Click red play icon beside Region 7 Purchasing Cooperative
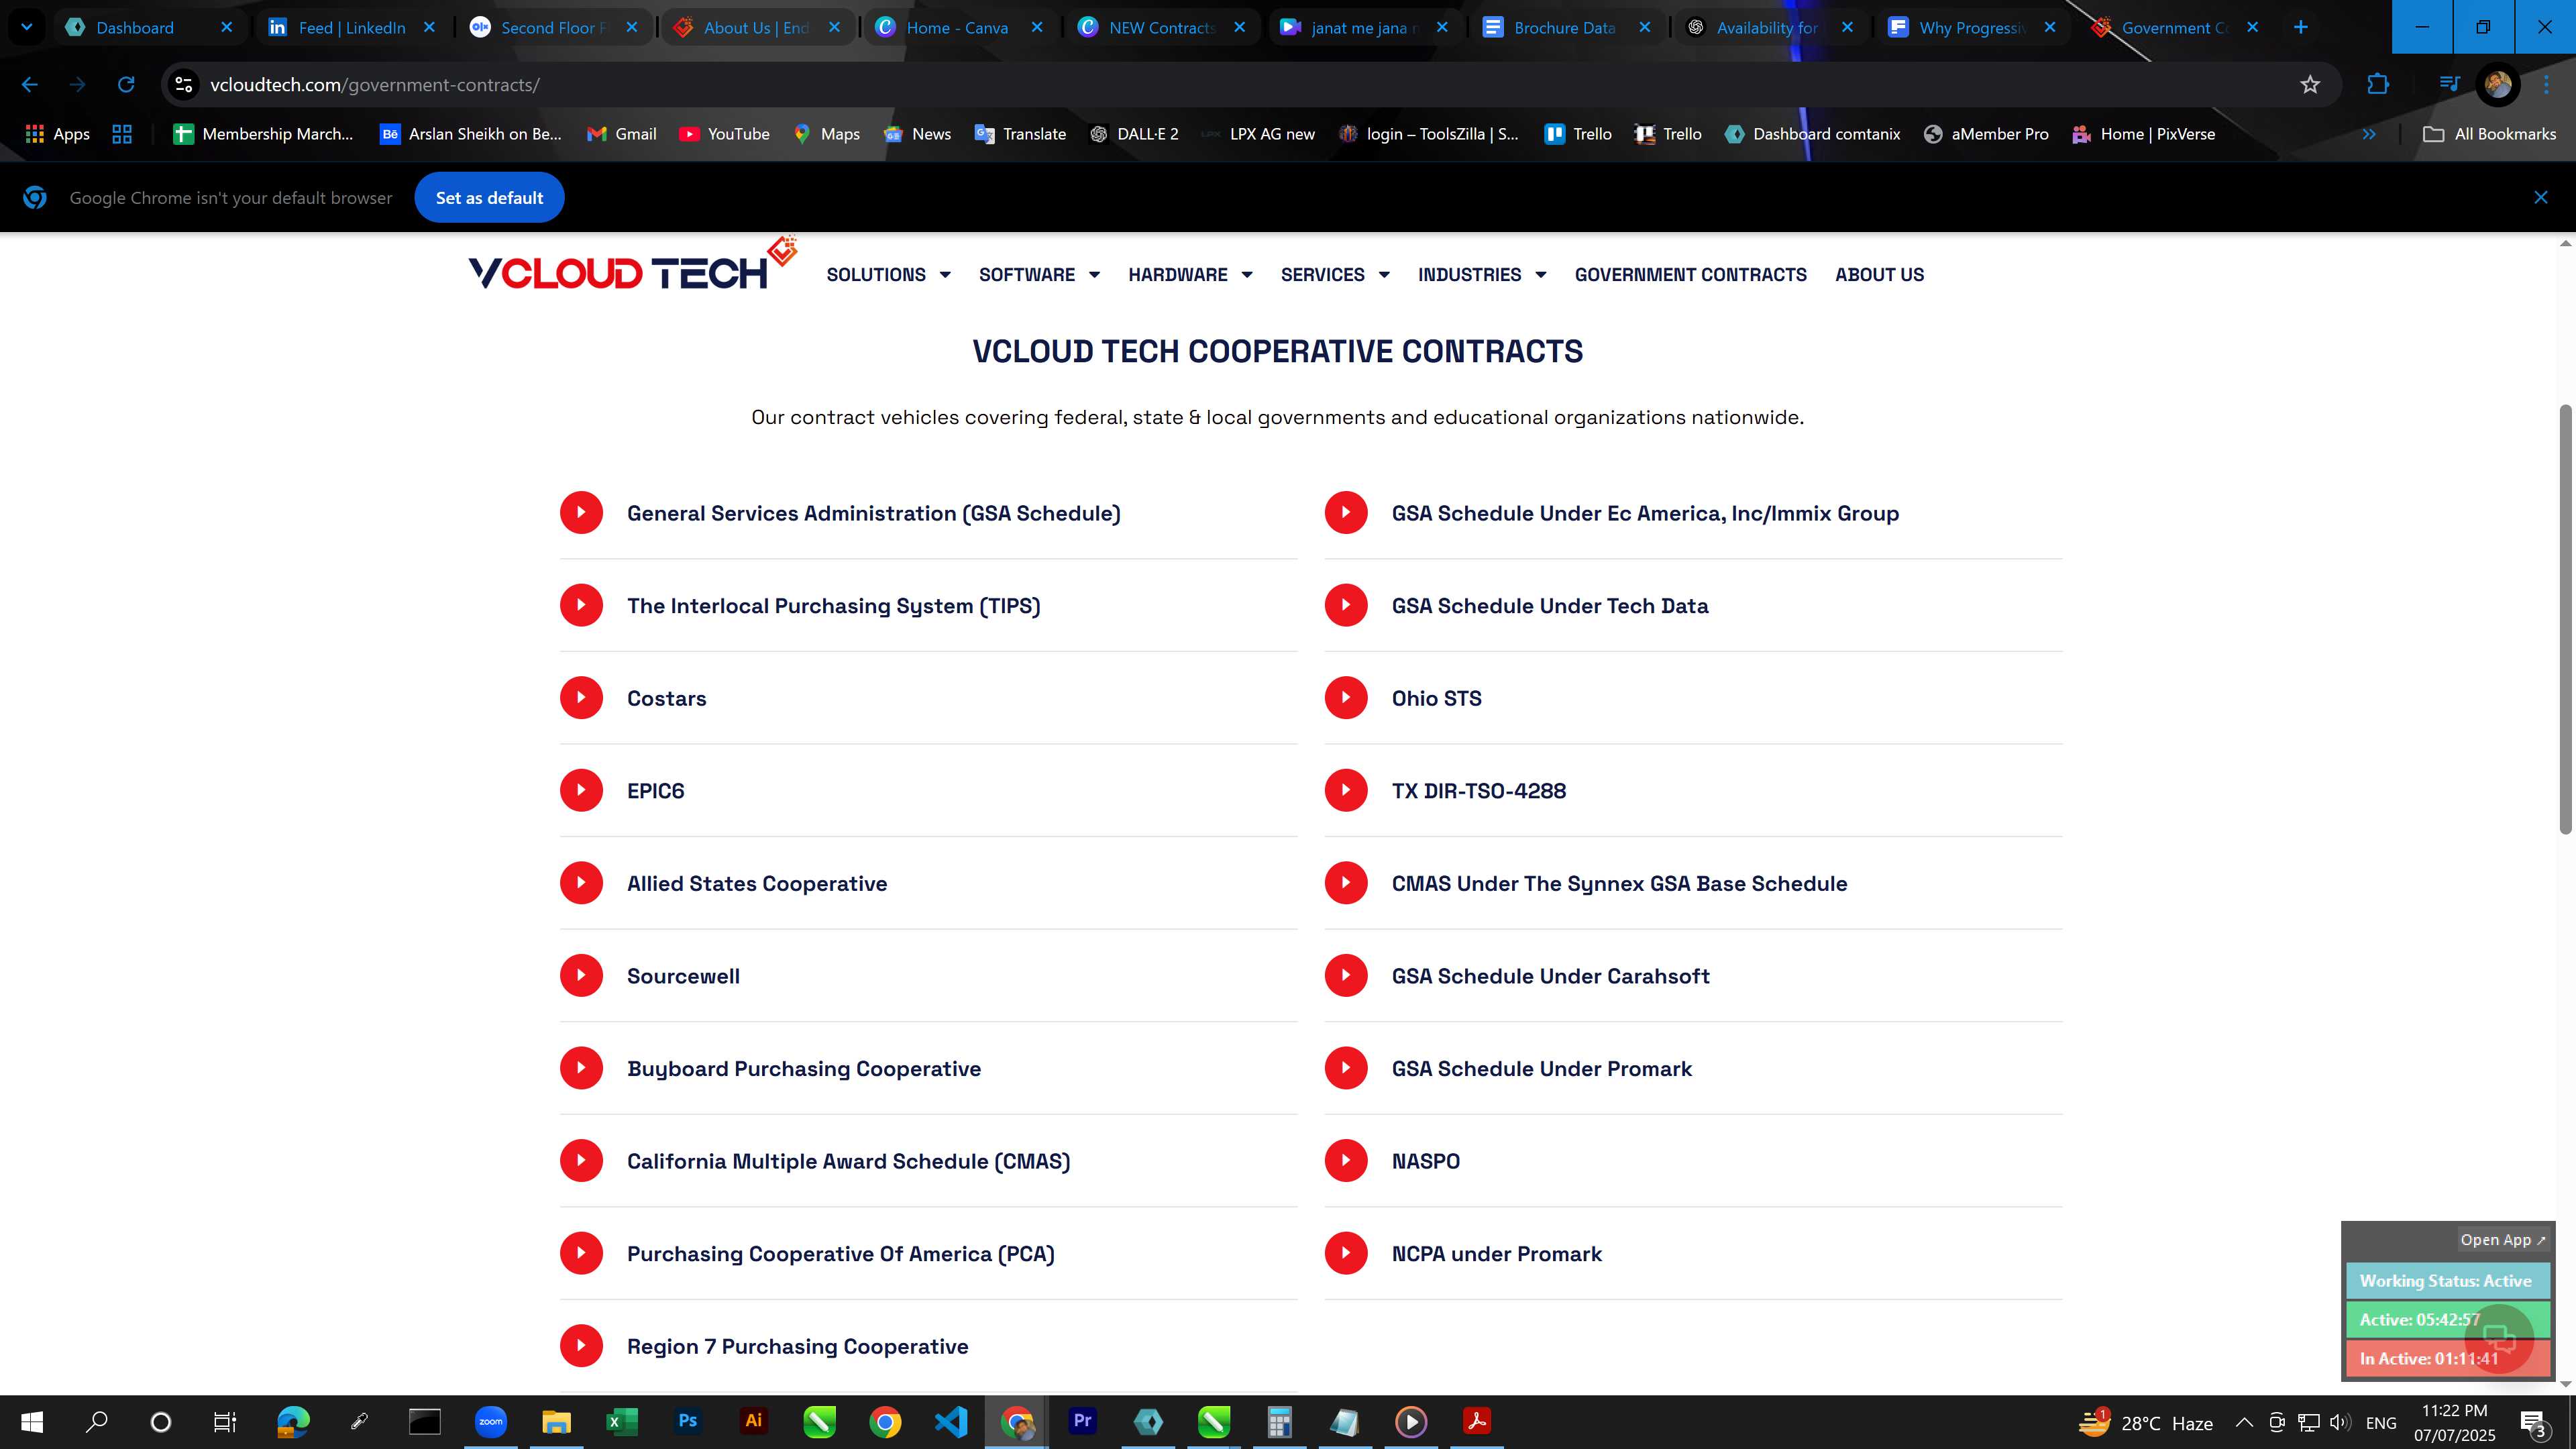 pos(581,1346)
